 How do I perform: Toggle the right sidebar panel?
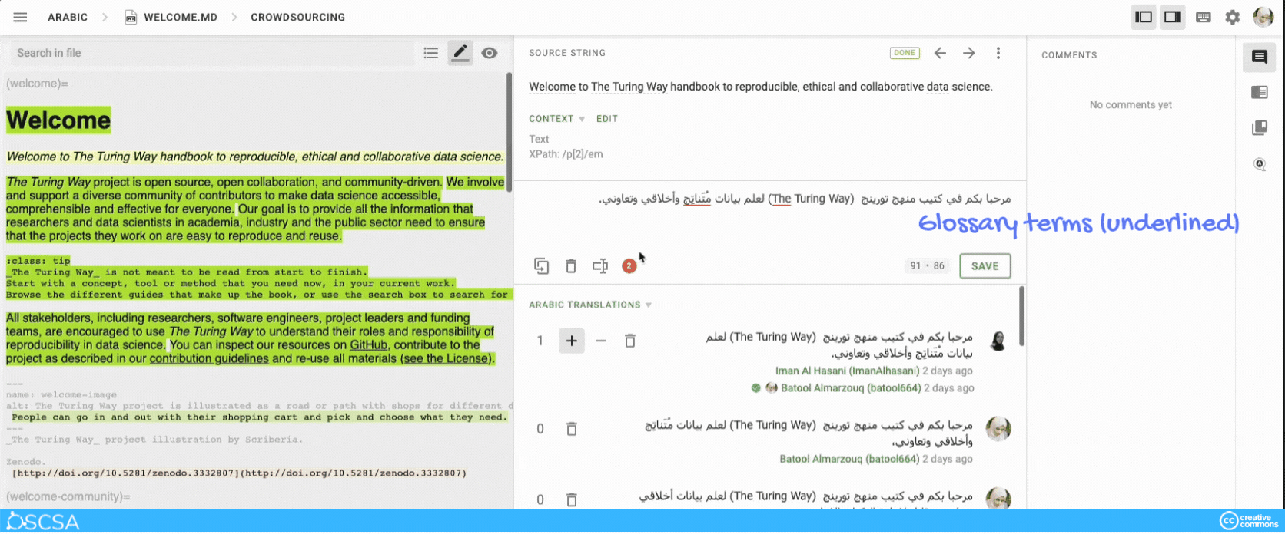coord(1173,17)
